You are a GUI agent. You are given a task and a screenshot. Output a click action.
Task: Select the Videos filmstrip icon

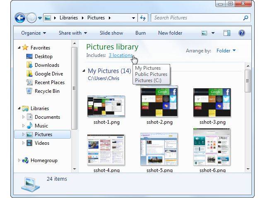pos(29,143)
